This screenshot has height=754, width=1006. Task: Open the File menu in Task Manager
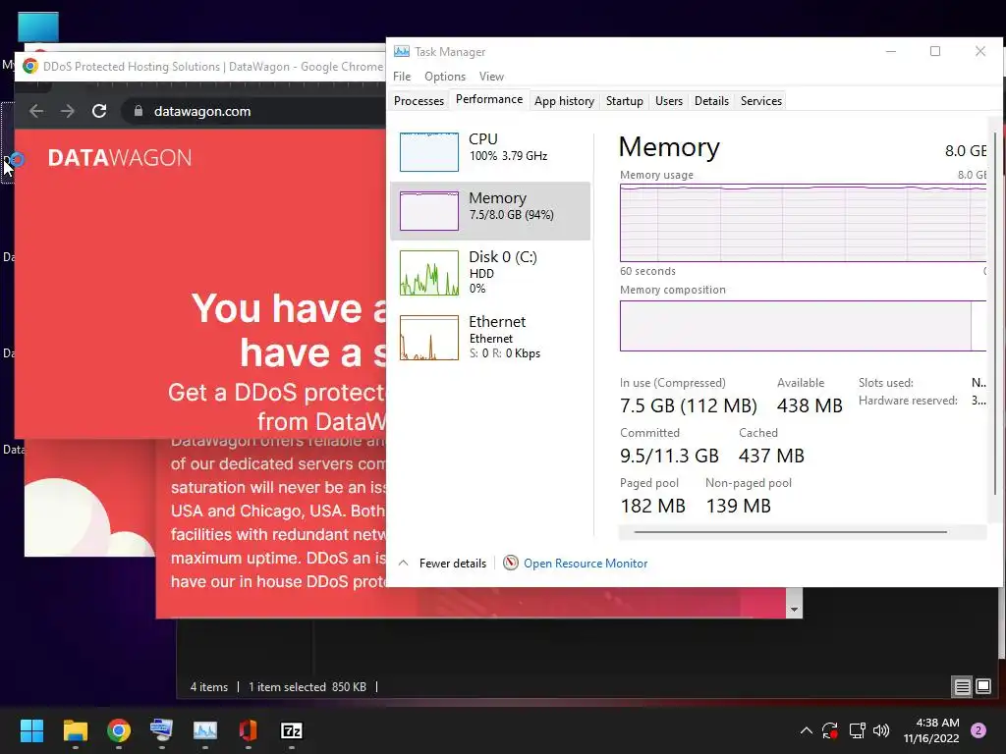402,77
